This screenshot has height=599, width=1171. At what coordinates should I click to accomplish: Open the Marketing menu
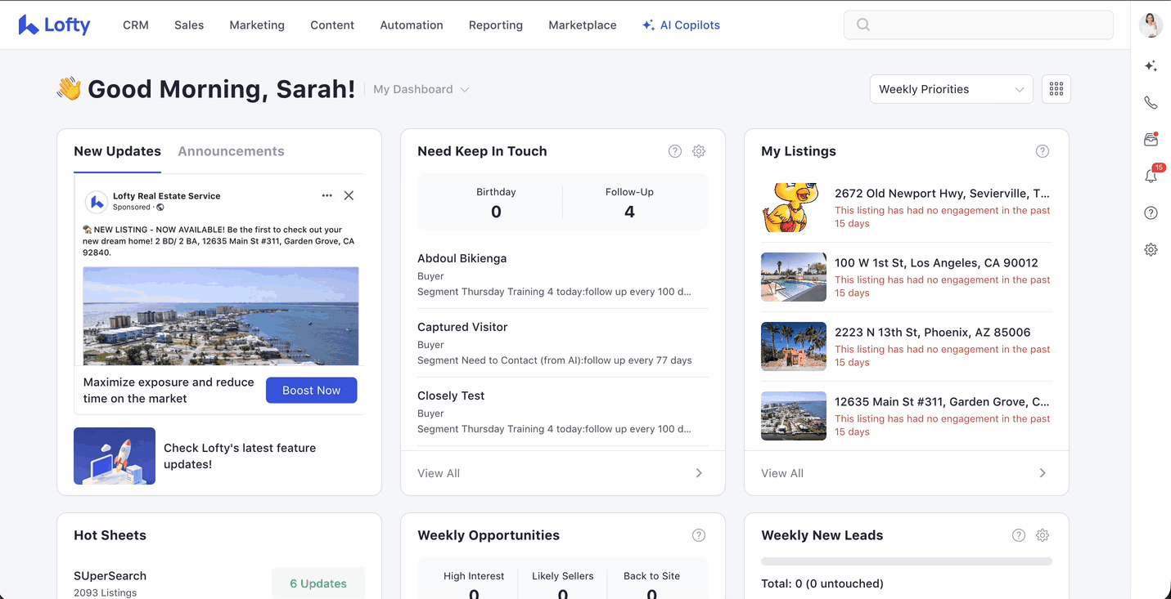point(257,25)
